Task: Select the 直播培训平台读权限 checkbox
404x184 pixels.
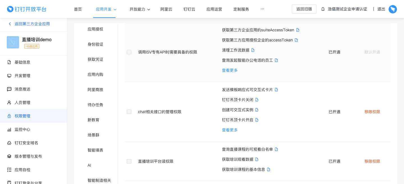Action: 129,161
